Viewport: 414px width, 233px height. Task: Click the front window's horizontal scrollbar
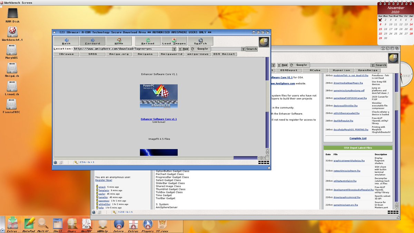pos(156,158)
